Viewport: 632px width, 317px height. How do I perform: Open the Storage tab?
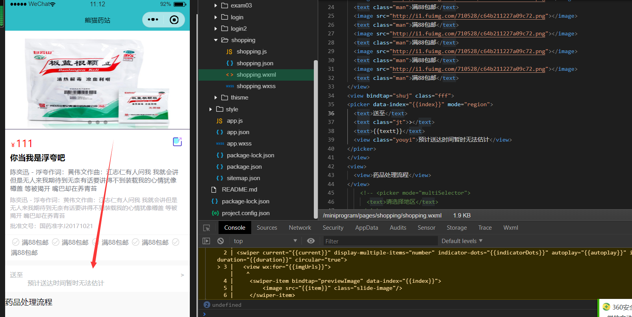pos(457,228)
